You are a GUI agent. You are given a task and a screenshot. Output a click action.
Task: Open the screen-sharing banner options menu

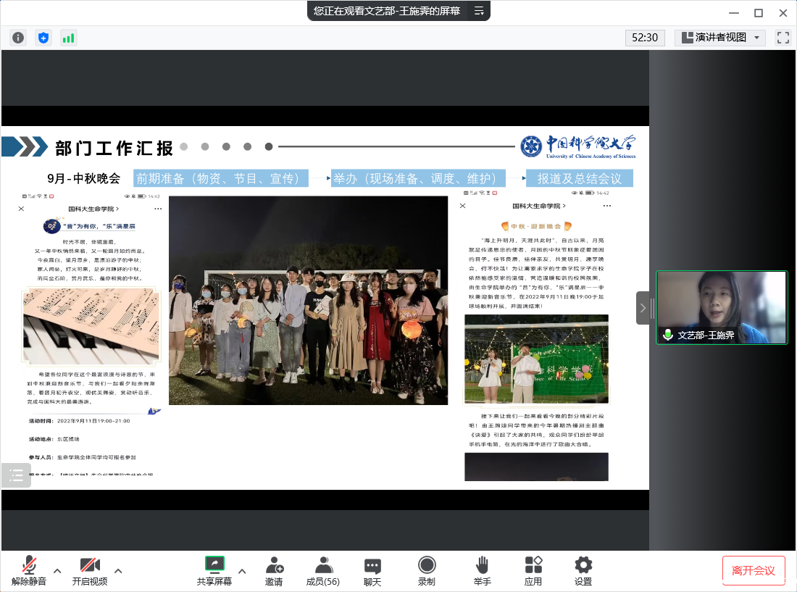point(479,11)
